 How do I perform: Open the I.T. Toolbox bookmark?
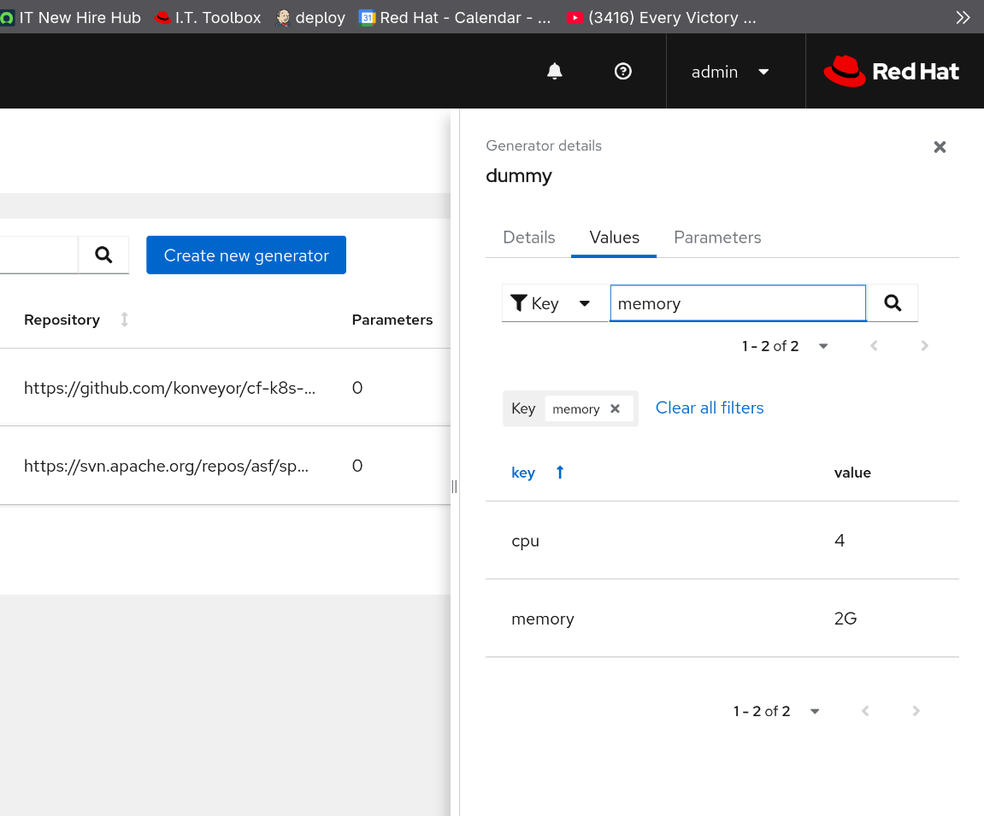pos(208,17)
